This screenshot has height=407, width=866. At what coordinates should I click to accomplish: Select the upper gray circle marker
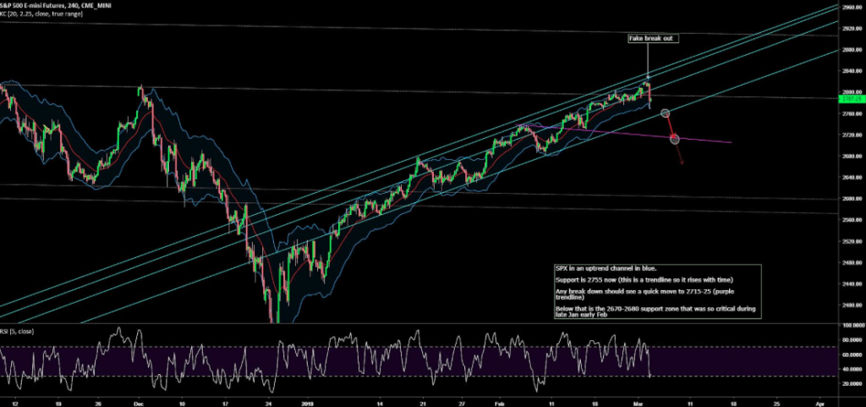click(665, 113)
